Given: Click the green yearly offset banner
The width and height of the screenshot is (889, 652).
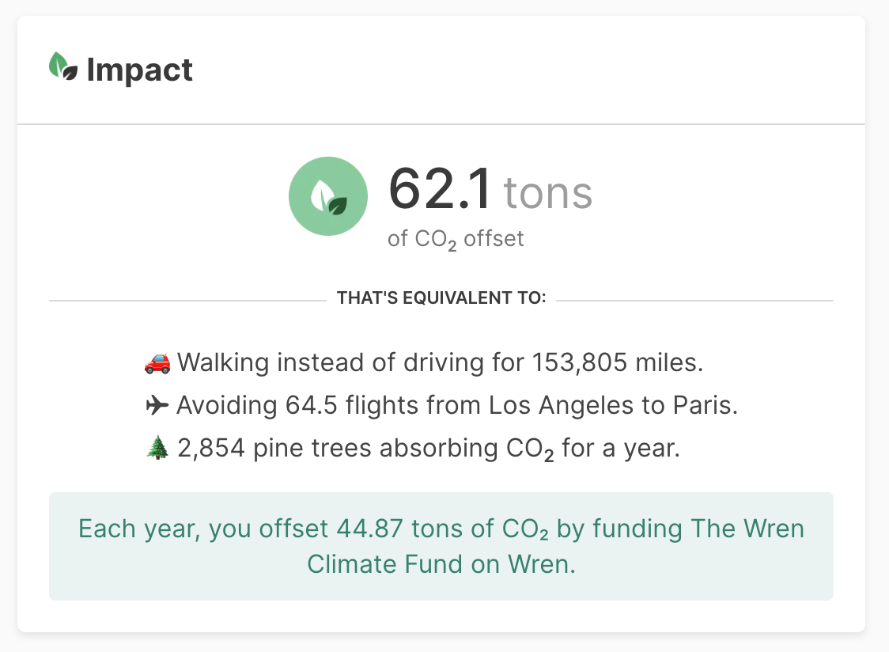Looking at the screenshot, I should click(441, 547).
